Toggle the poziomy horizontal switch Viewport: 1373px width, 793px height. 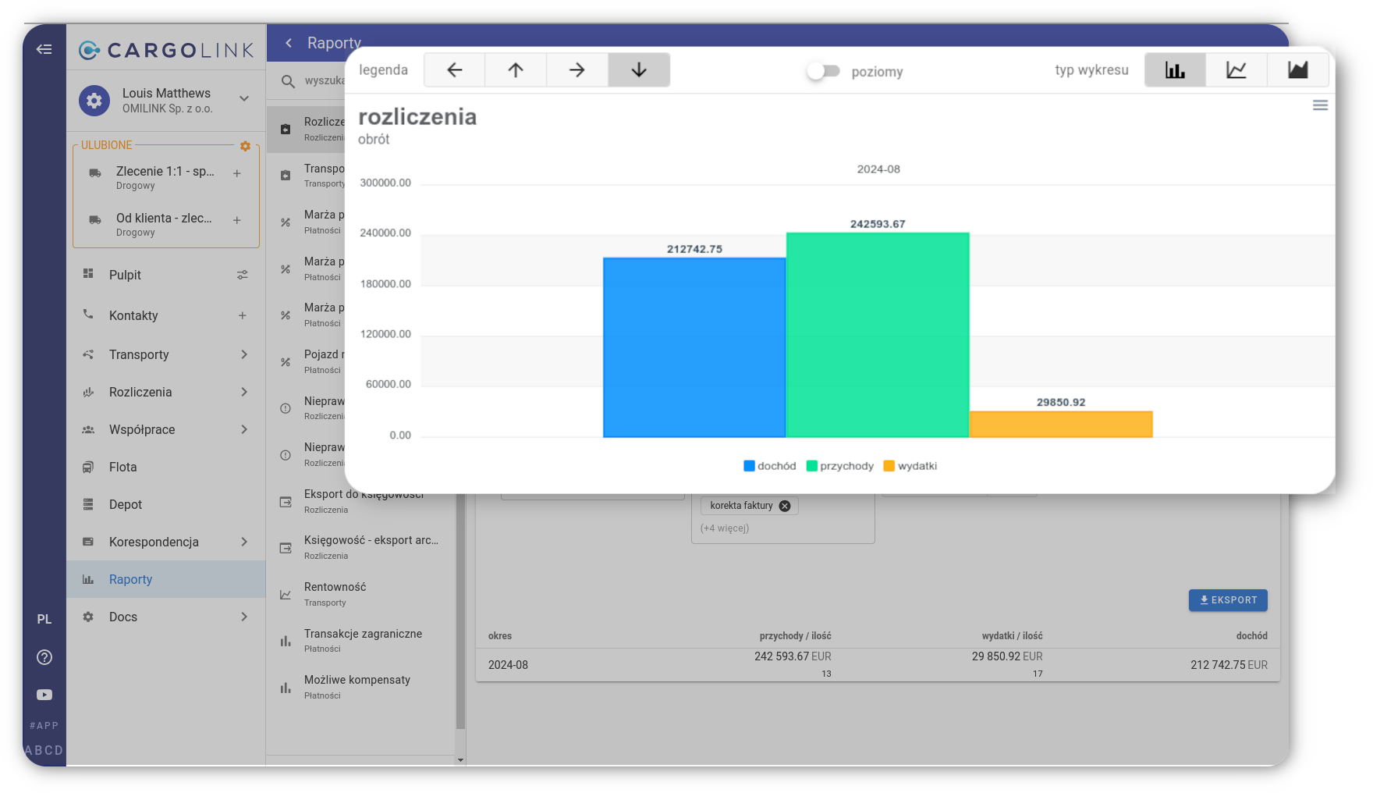(823, 71)
